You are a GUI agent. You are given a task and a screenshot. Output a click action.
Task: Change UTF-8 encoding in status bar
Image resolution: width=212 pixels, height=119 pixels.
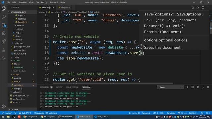click(x=155, y=113)
